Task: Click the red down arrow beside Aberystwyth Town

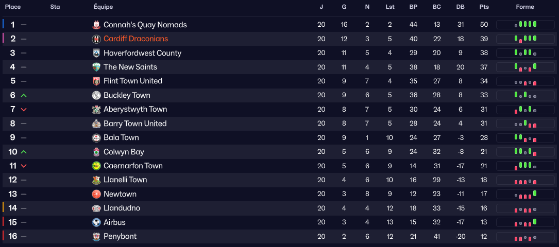Action: (24, 110)
